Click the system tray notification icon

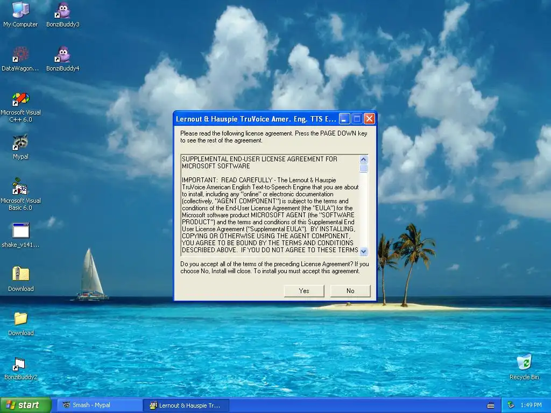(511, 405)
